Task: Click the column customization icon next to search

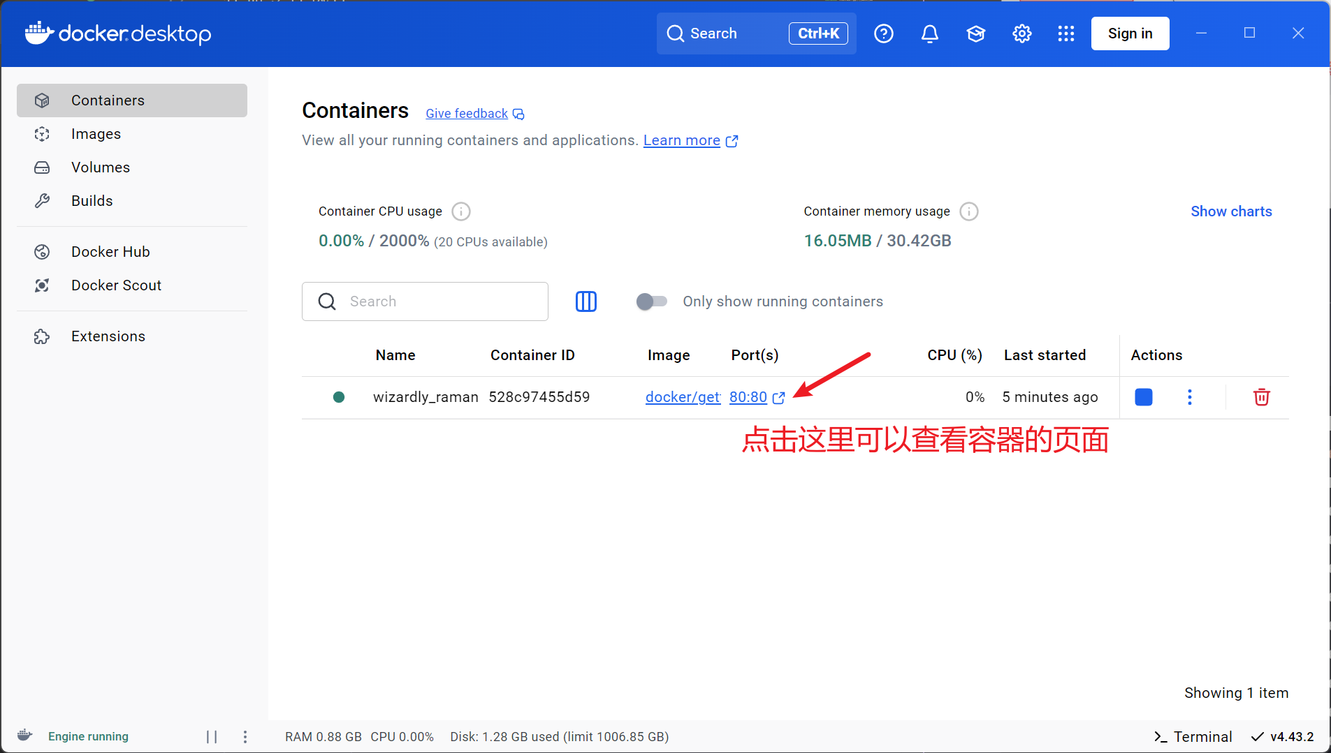Action: (x=586, y=301)
